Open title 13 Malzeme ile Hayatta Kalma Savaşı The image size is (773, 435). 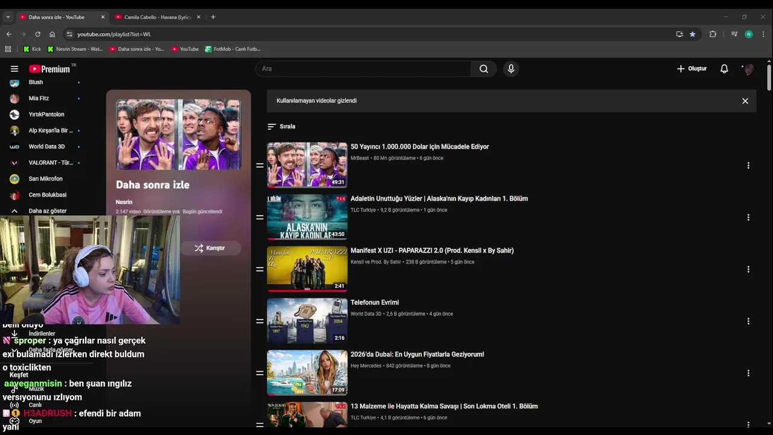444,407
